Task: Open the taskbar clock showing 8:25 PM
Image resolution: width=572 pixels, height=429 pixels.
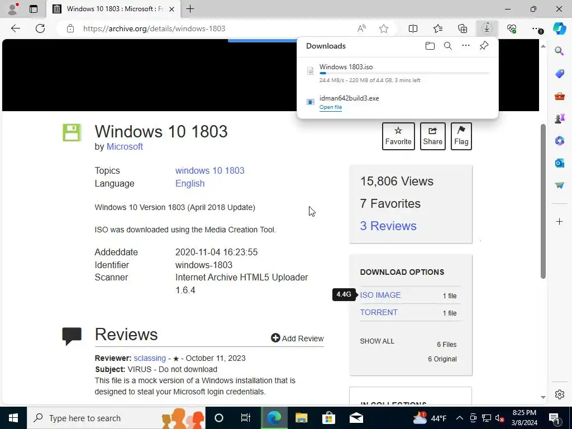Action: pyautogui.click(x=525, y=418)
